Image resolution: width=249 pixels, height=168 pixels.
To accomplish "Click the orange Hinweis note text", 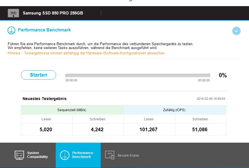I will [86, 53].
